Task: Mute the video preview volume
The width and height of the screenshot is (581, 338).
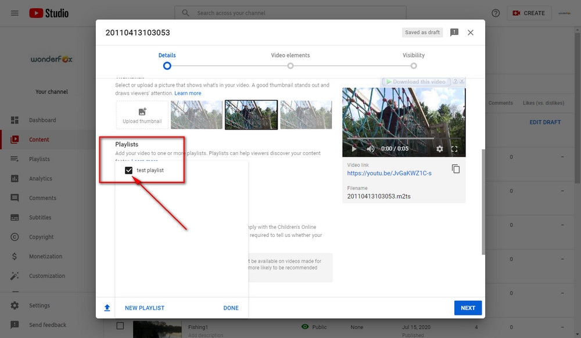Action: [370, 149]
